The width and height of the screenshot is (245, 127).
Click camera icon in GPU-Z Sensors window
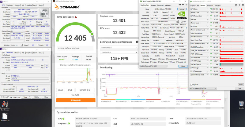(x=236, y=5)
